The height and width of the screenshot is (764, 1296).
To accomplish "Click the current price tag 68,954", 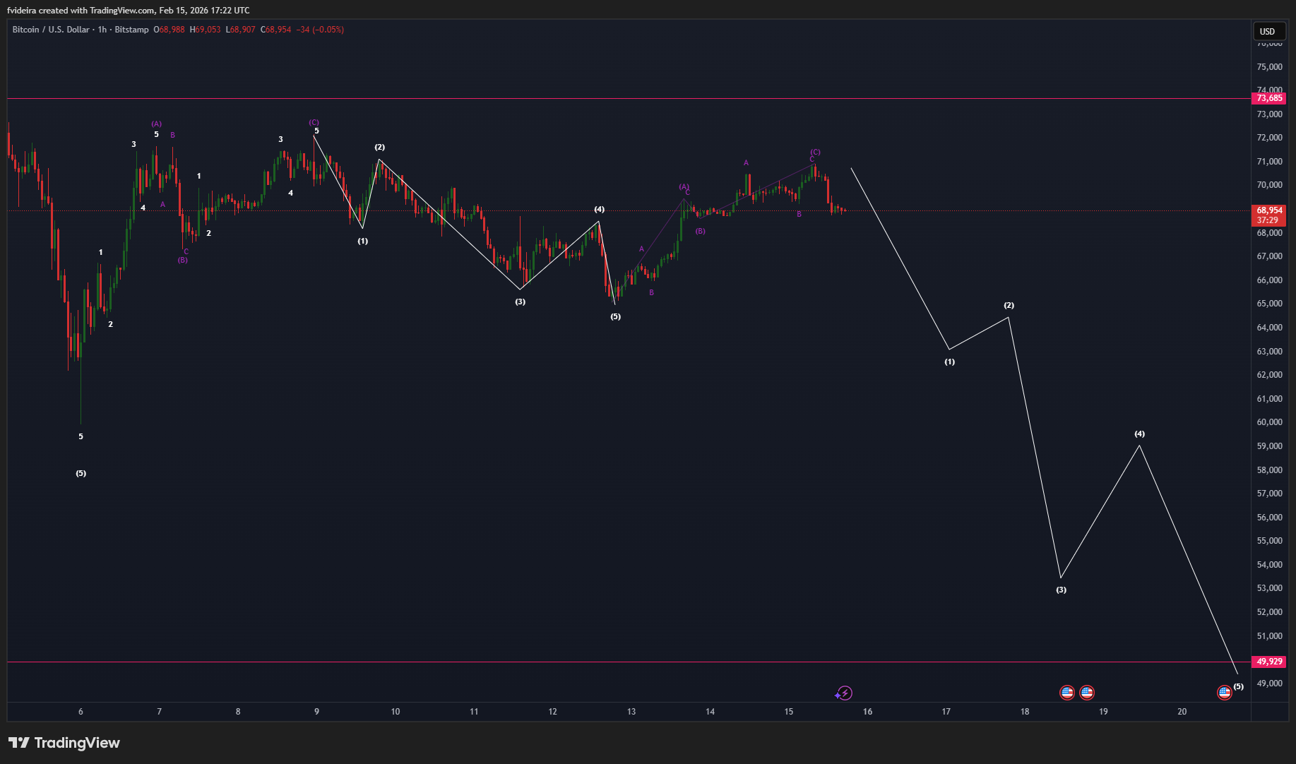I will 1268,210.
